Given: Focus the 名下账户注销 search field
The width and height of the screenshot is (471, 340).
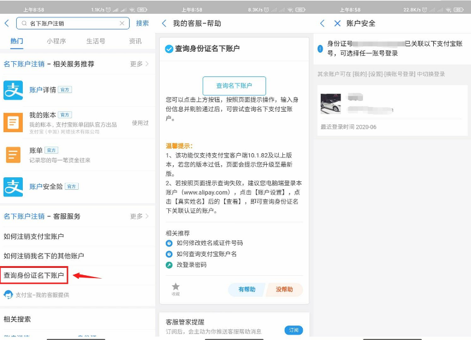Looking at the screenshot, I should pyautogui.click(x=73, y=23).
